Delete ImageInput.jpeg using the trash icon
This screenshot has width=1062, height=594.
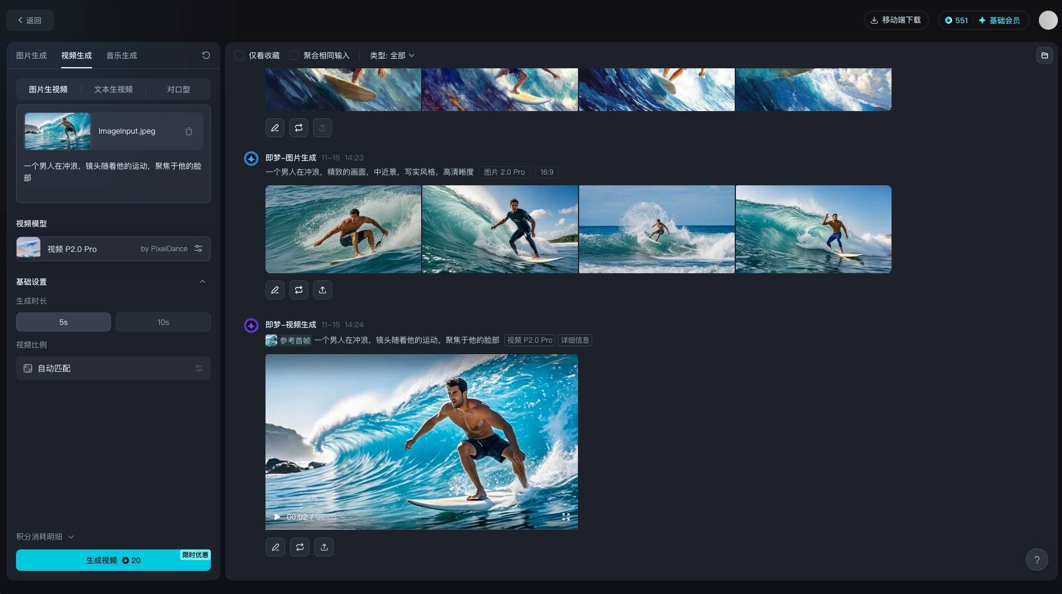(189, 131)
